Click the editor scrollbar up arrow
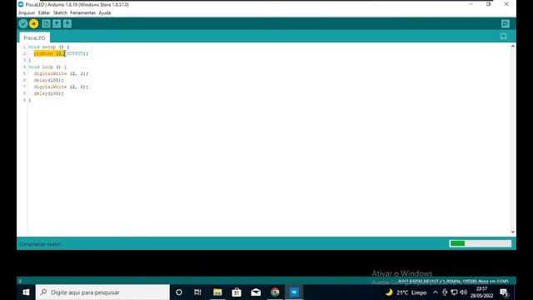This screenshot has height=300, width=533. click(x=513, y=46)
